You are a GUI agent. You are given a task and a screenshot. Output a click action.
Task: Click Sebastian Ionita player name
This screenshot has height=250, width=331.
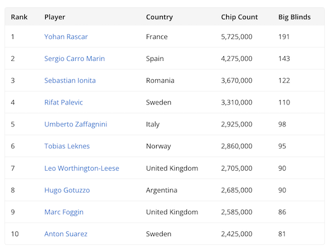[70, 80]
